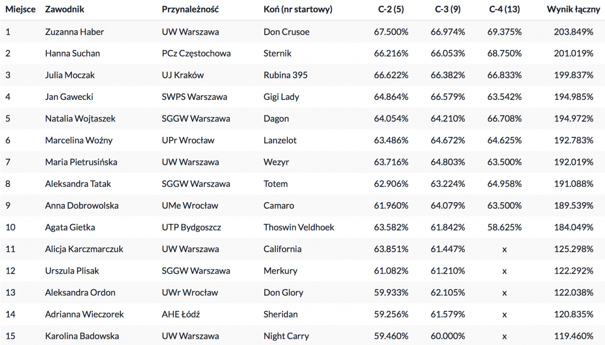Select rider Jan Gawecki
The height and width of the screenshot is (345, 605).
point(69,97)
